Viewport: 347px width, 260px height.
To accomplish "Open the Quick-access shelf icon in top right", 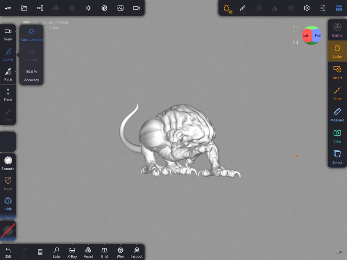I will tap(339, 8).
